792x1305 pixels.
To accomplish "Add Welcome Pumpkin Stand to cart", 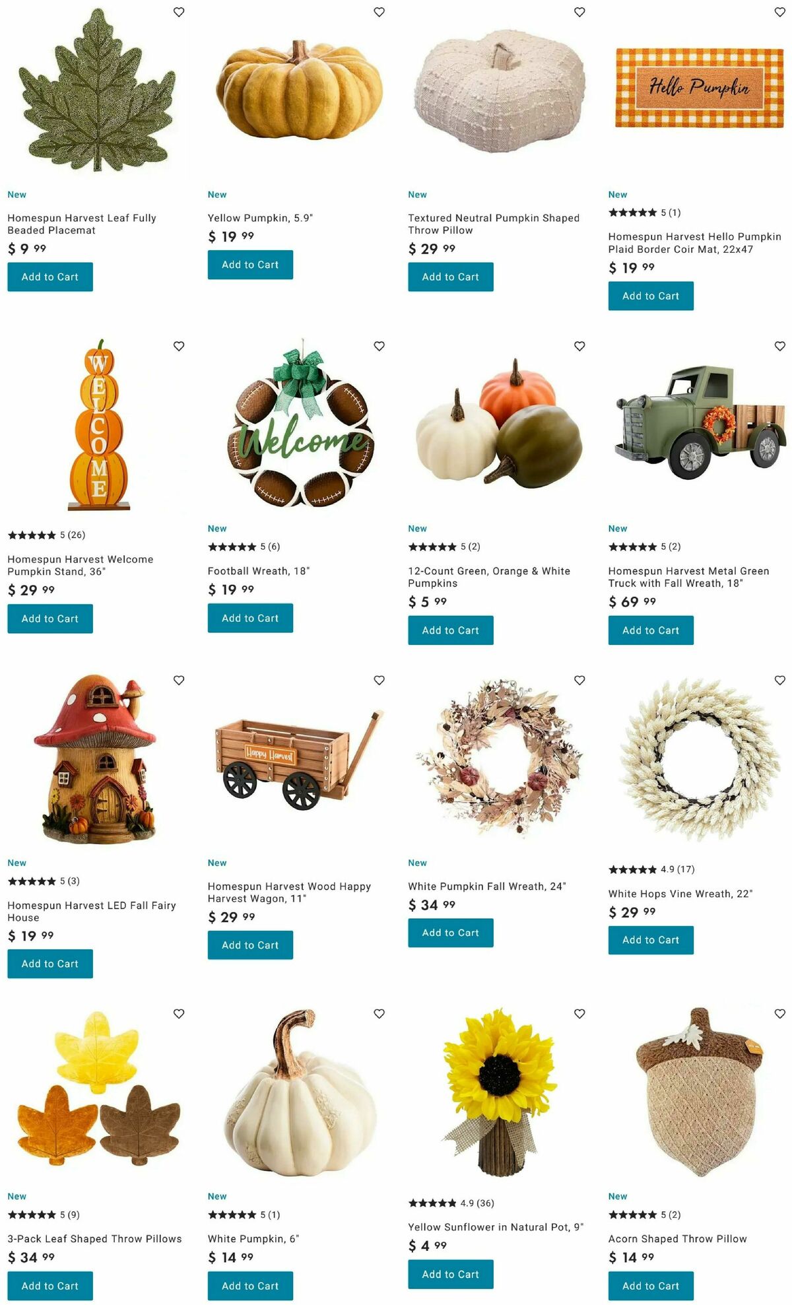I will 50,619.
